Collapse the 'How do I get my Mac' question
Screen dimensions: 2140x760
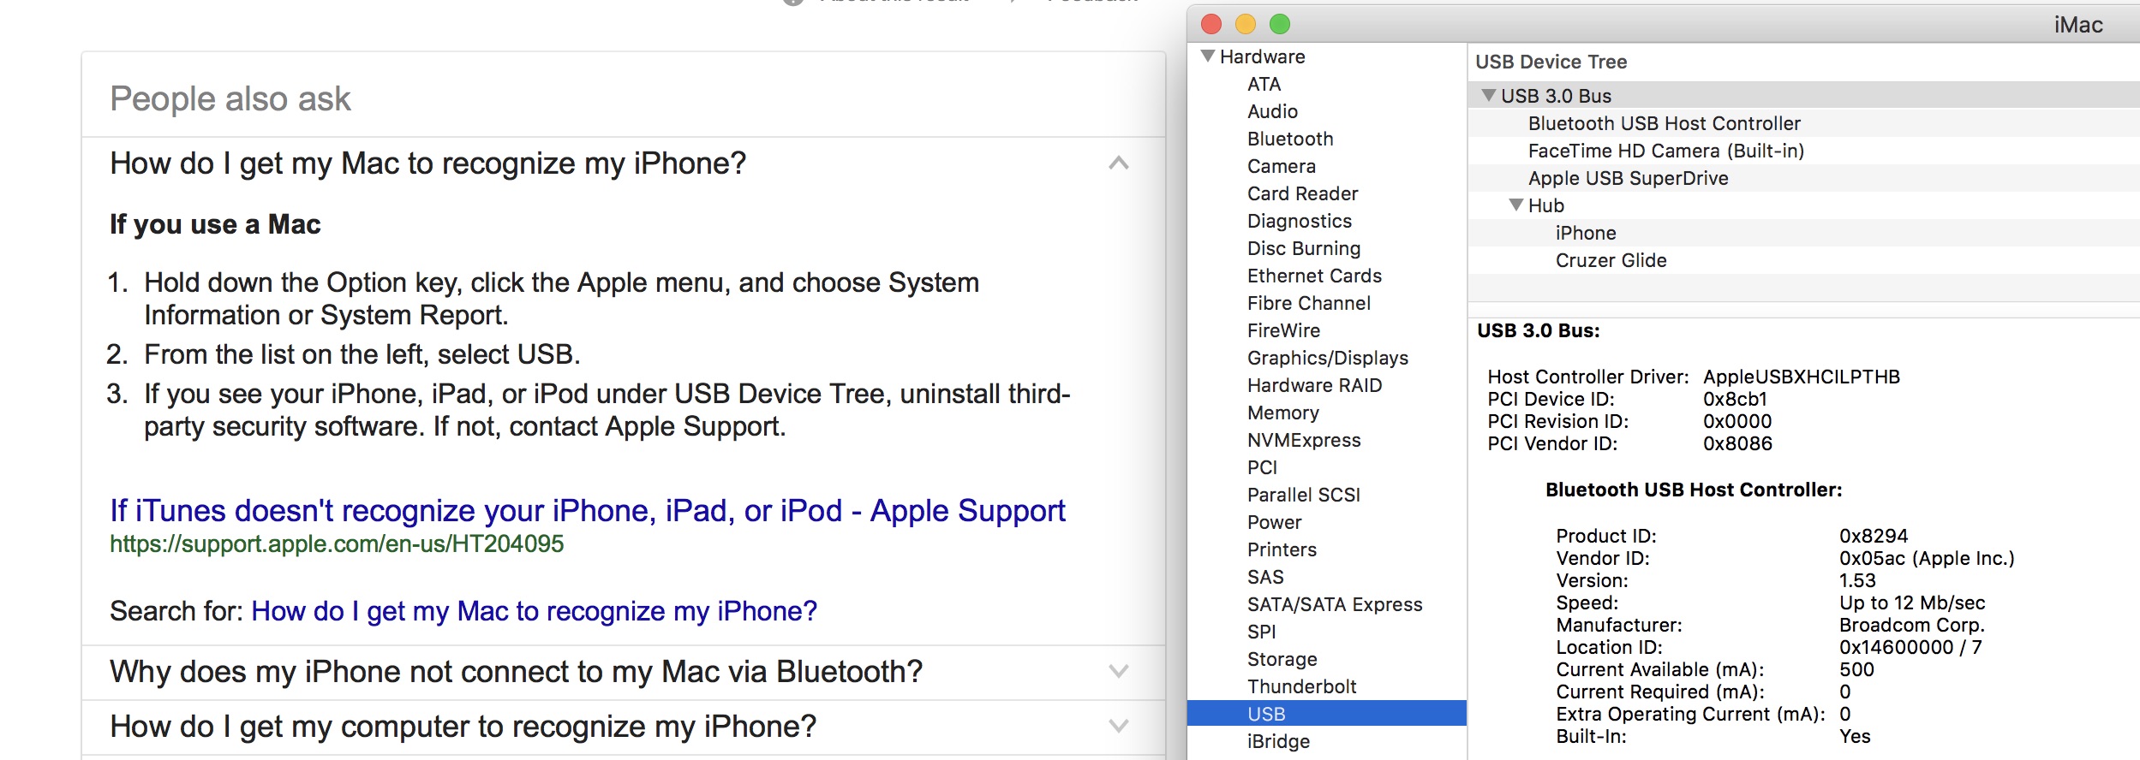click(1119, 163)
